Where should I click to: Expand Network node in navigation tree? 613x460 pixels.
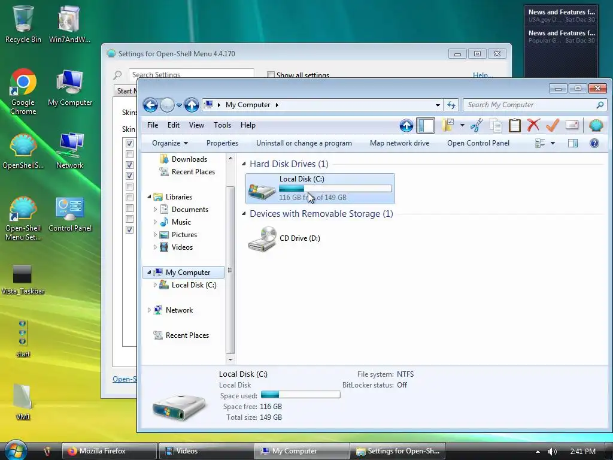point(149,310)
